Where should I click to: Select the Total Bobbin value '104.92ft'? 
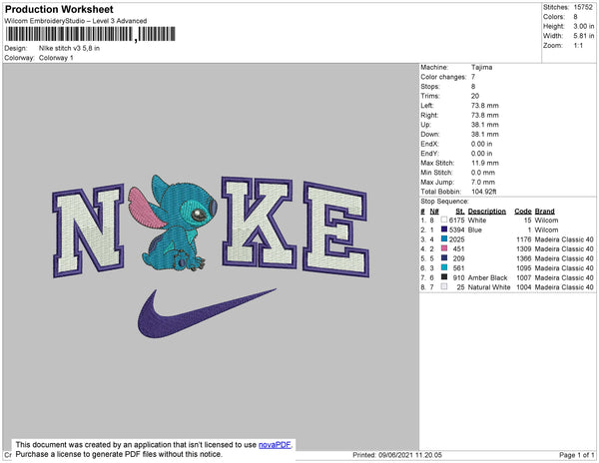click(x=483, y=192)
